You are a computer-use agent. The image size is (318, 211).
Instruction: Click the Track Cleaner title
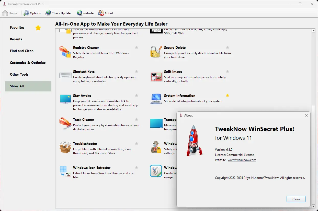coord(84,120)
